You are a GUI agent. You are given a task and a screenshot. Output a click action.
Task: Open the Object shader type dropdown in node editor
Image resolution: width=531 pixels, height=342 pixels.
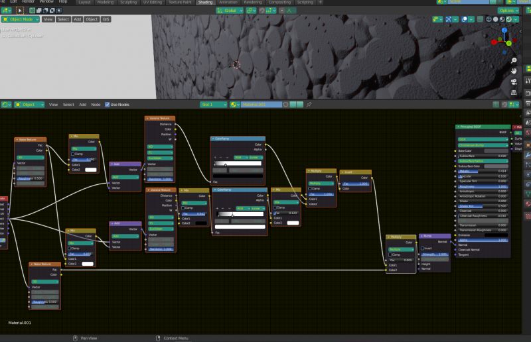(x=29, y=105)
